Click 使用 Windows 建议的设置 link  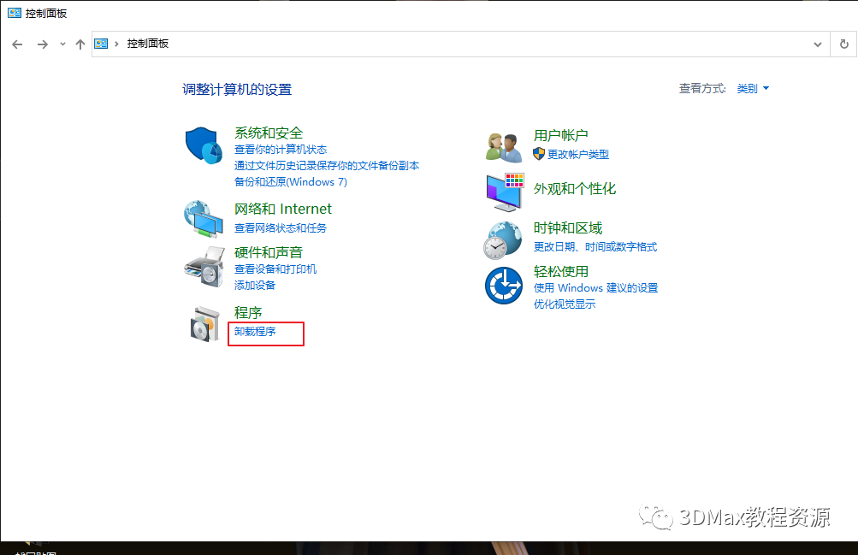pyautogui.click(x=595, y=288)
